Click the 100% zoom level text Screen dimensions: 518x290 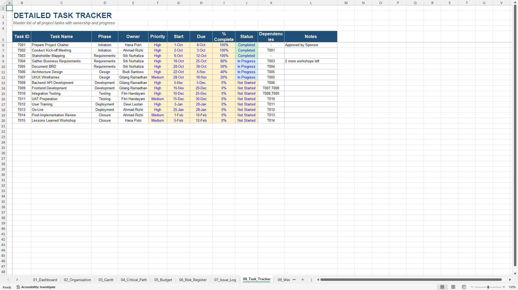512,287
